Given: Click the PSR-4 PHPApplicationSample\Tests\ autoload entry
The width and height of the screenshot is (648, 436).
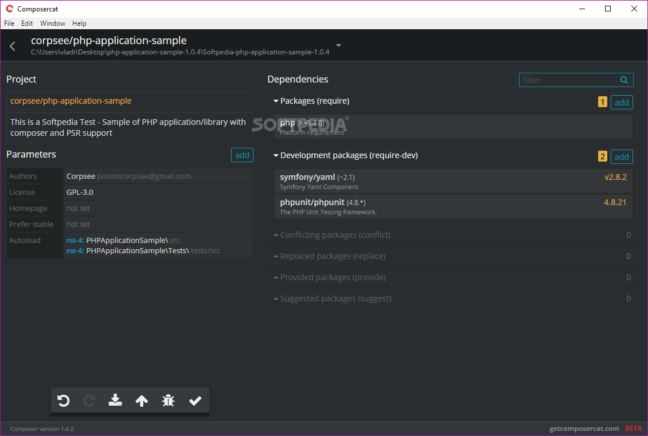Looking at the screenshot, I should tap(143, 250).
